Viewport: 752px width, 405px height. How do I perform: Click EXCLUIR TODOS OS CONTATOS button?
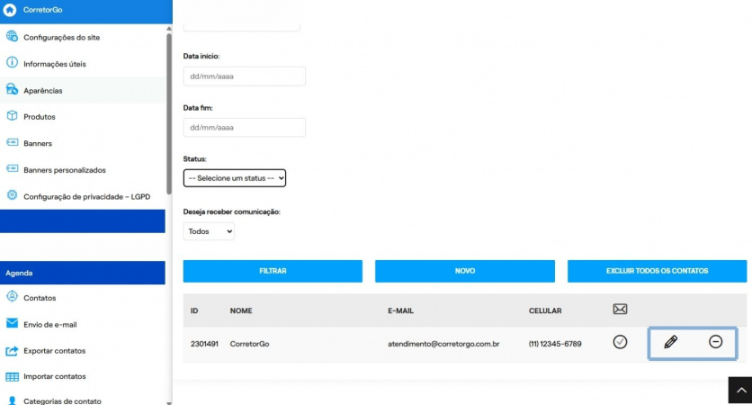pos(657,271)
